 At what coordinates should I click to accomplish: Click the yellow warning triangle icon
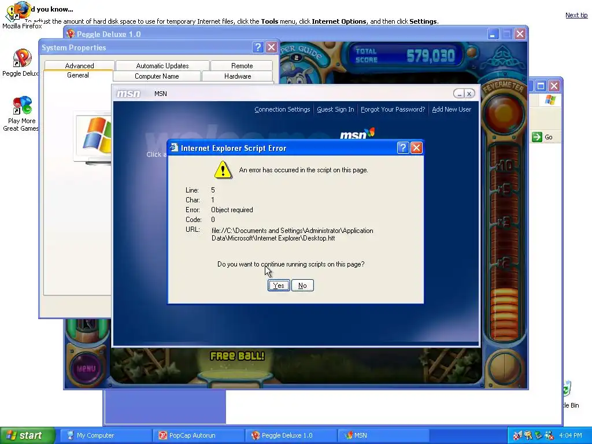(x=223, y=169)
